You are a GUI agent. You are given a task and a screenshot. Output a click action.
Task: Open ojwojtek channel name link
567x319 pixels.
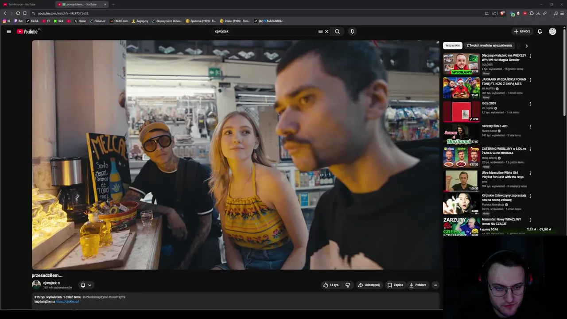pos(50,283)
